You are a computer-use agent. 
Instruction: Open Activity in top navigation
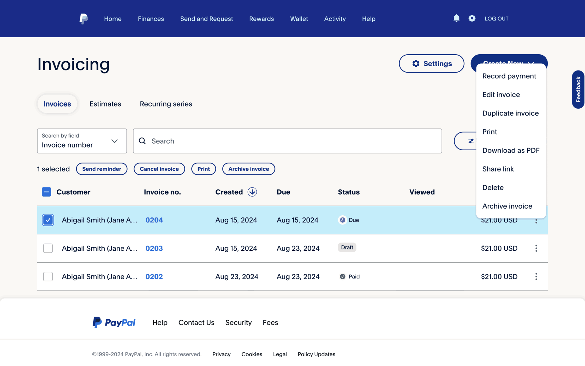(335, 19)
